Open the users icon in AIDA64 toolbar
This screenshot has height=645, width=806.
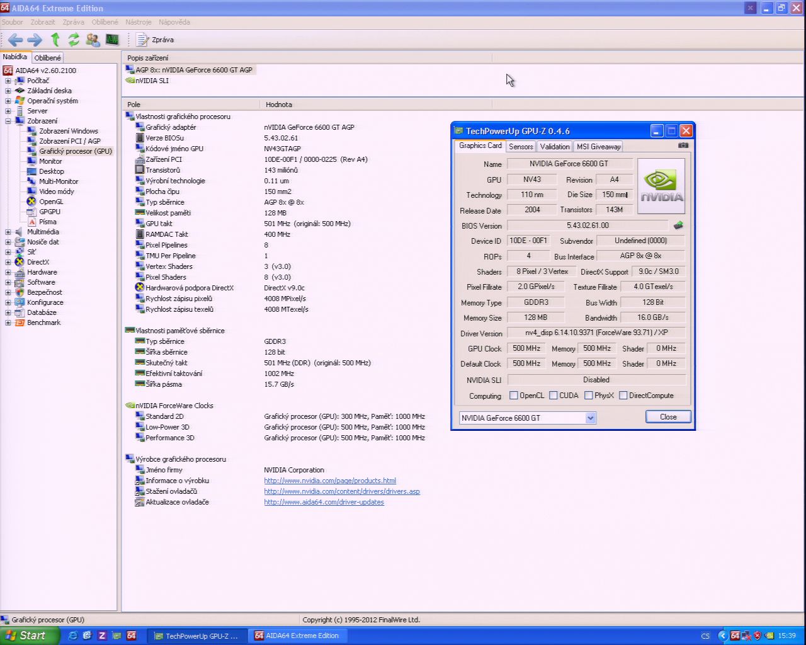pyautogui.click(x=93, y=40)
